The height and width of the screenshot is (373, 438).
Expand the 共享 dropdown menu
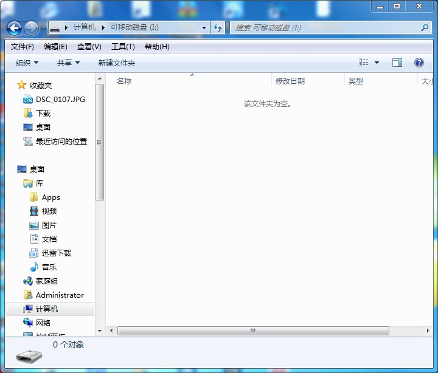tap(68, 63)
